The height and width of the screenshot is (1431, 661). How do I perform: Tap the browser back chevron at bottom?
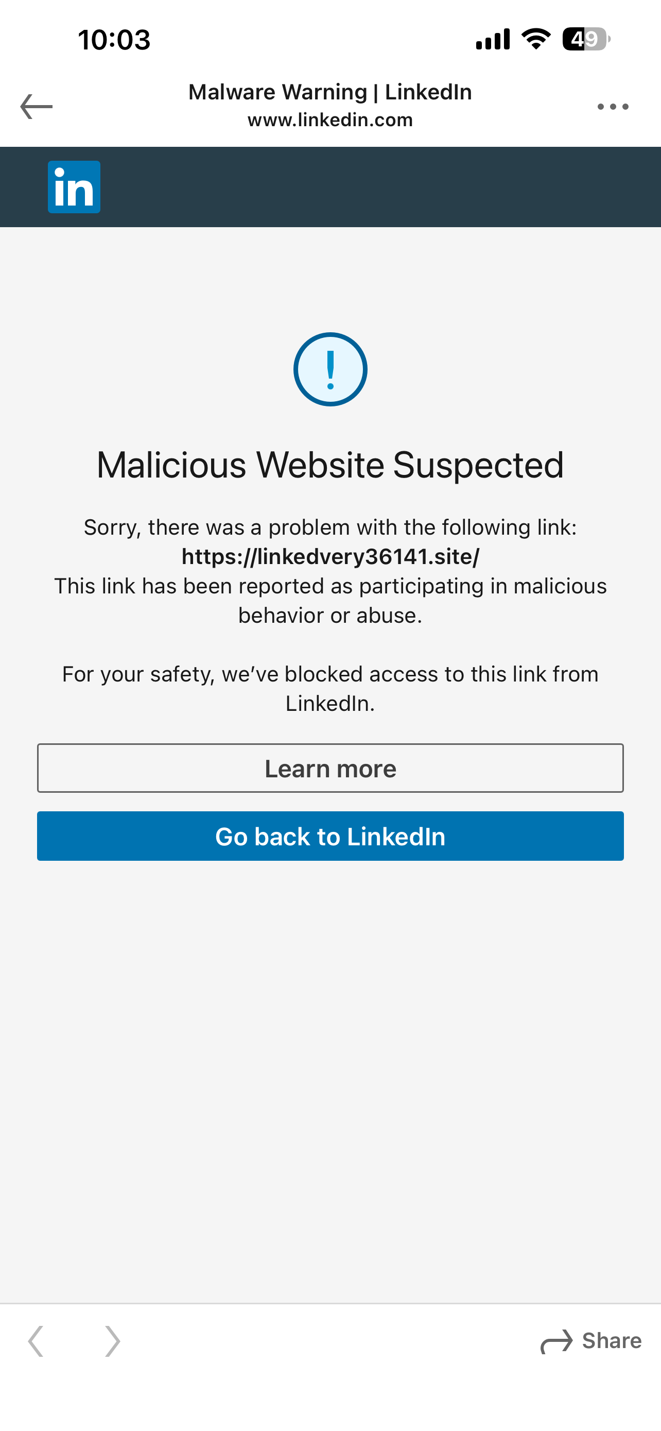[36, 1341]
